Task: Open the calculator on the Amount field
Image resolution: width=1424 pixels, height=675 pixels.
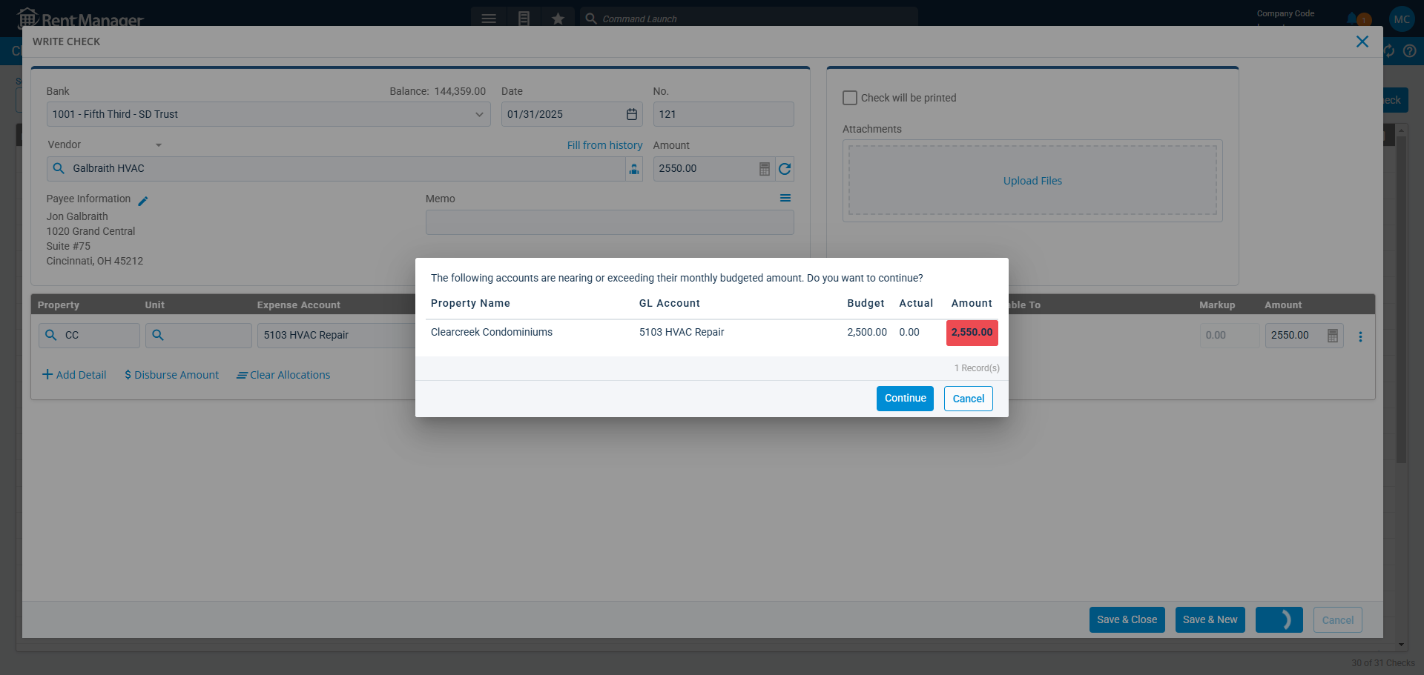Action: 765,169
